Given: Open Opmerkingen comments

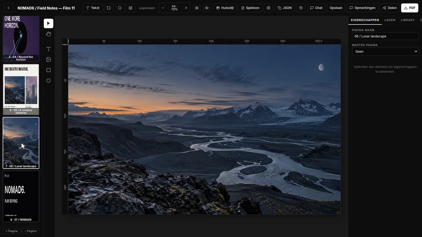Looking at the screenshot, I should click(362, 8).
